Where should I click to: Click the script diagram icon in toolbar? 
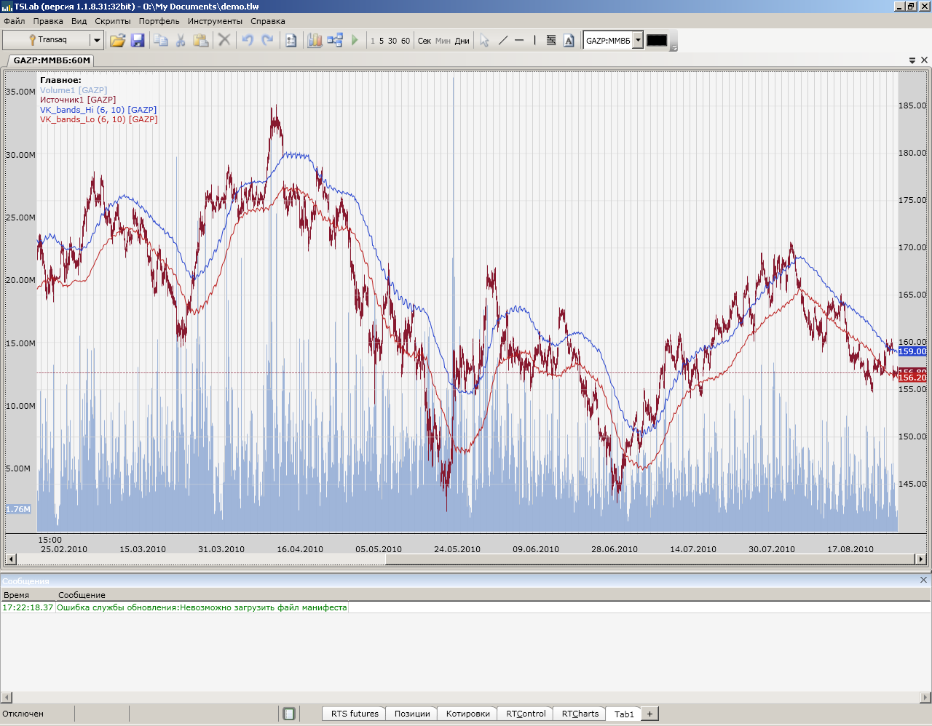[335, 41]
